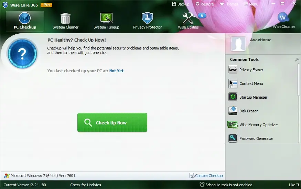Click the Microsoft Windows 7 version text

43,176
